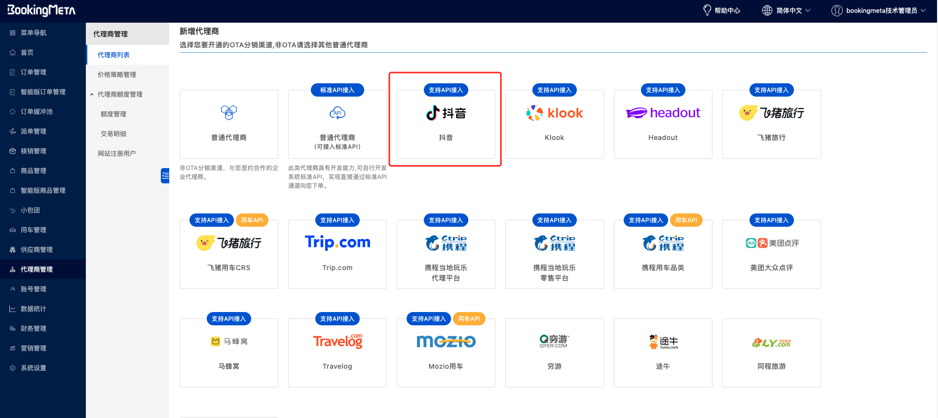Open 订单管理 in the left navigation
Image resolution: width=938 pixels, height=418 pixels.
(x=34, y=72)
